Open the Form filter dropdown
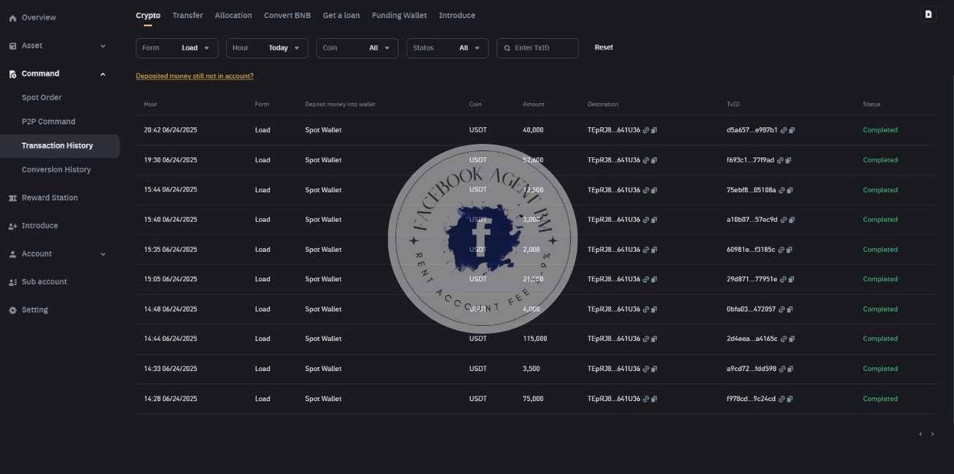The height and width of the screenshot is (474, 954). 177,48
